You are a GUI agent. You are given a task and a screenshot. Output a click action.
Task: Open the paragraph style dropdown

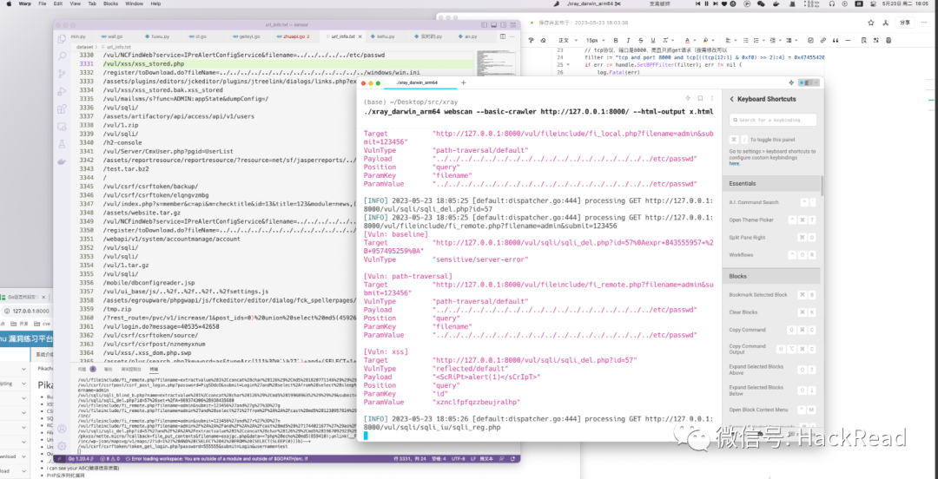pos(568,40)
